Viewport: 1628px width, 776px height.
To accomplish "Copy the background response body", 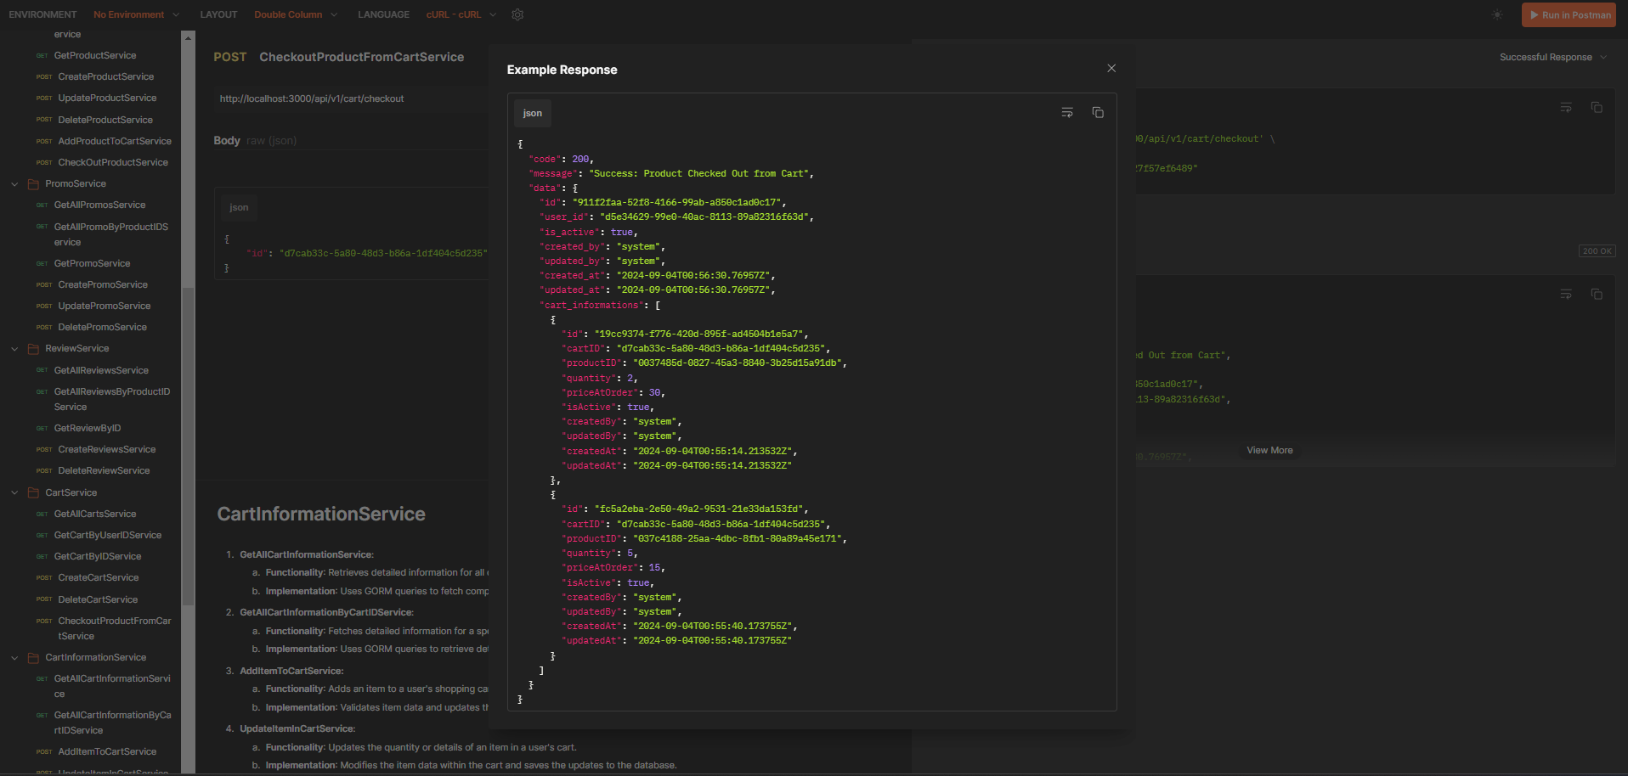I will pos(1597,295).
